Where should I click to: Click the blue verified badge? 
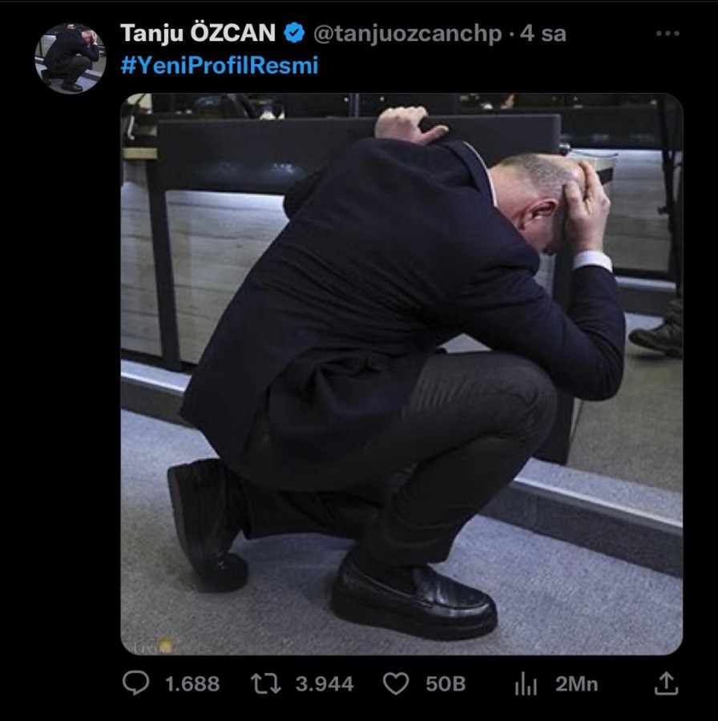294,33
